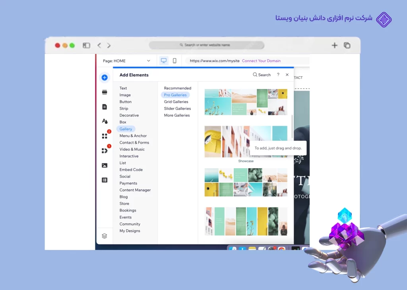Switch to mobile view icon

(x=175, y=61)
